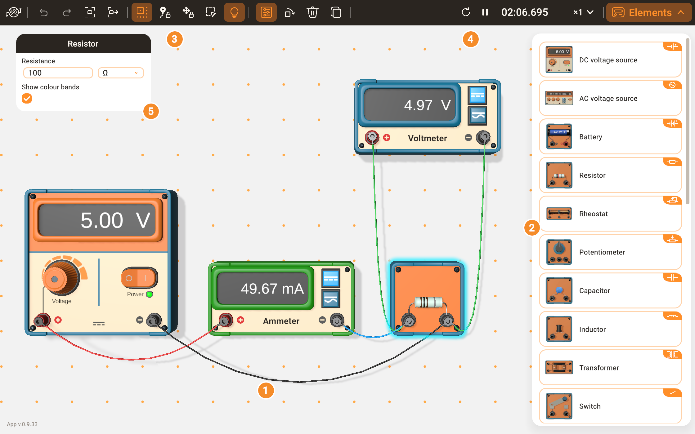Click the voltmeter positive terminal

pos(372,137)
